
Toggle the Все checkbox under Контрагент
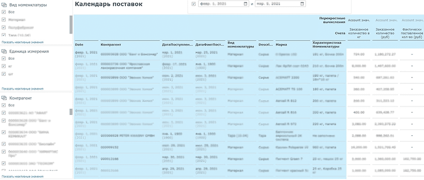[4, 105]
